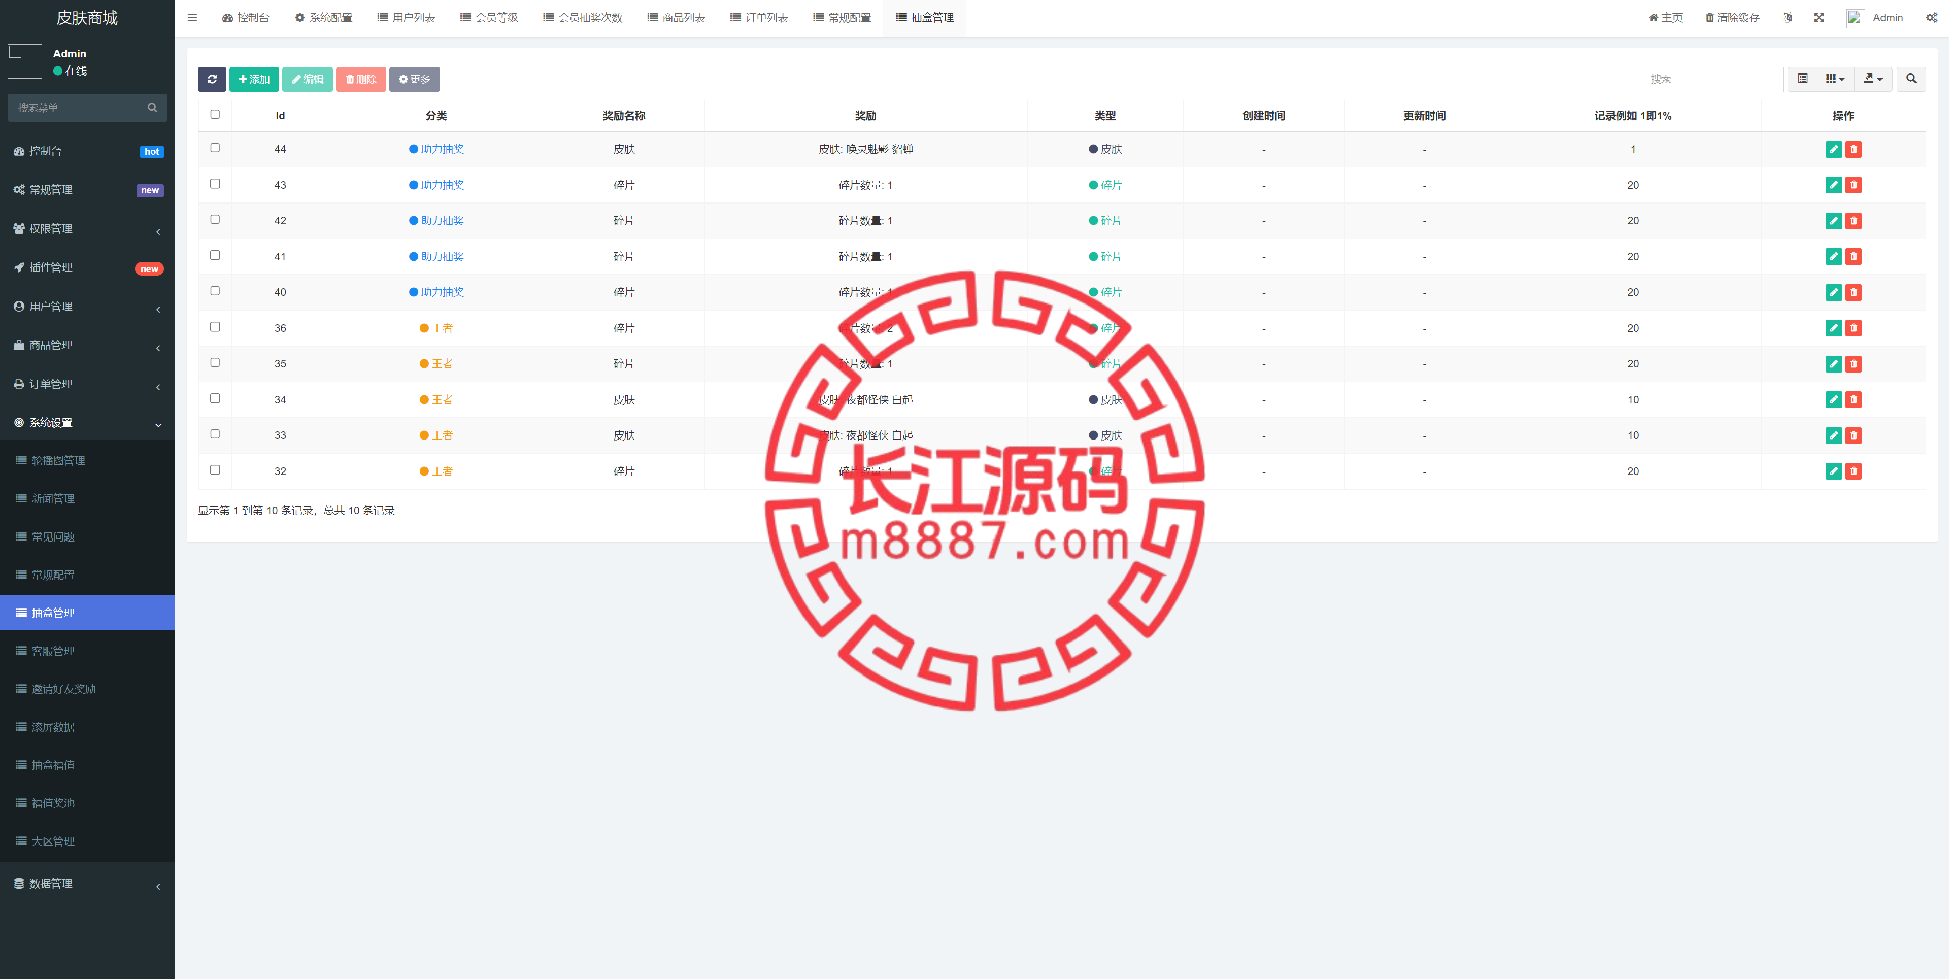Toggle card view icon in table toolbar
Screen dimensions: 1949x979
(1802, 79)
